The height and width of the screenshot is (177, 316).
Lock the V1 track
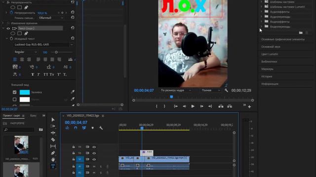74,159
